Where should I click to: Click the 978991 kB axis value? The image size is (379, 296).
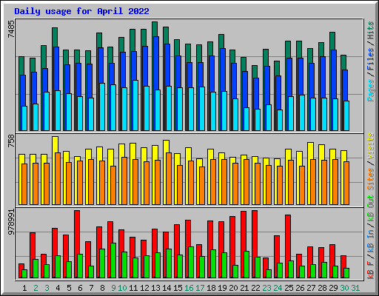point(11,222)
